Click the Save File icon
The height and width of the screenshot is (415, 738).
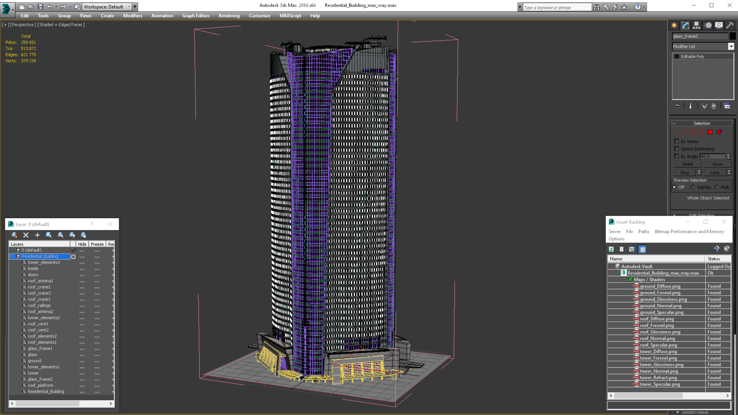click(x=40, y=7)
